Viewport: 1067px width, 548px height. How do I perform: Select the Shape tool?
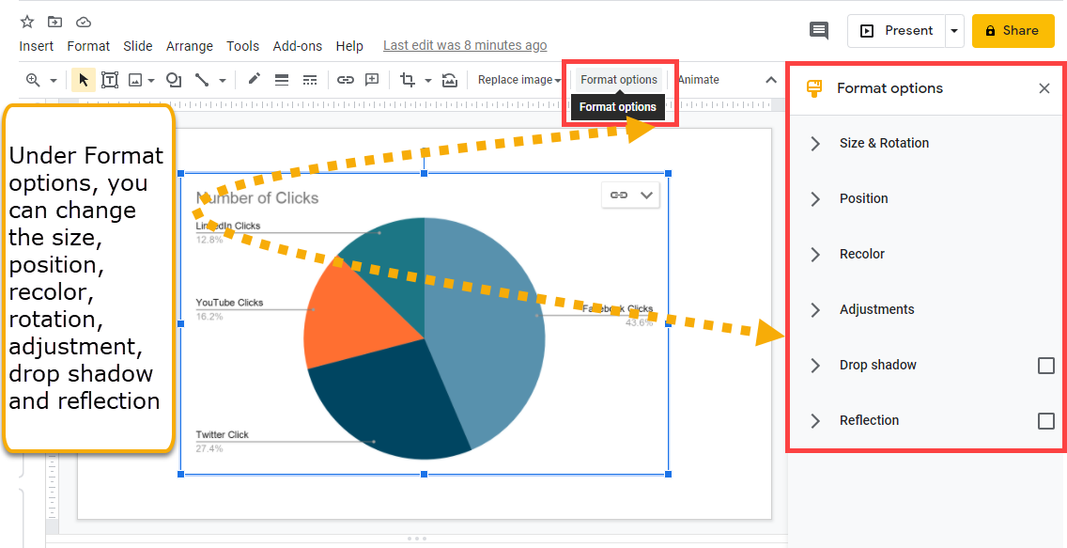tap(173, 80)
